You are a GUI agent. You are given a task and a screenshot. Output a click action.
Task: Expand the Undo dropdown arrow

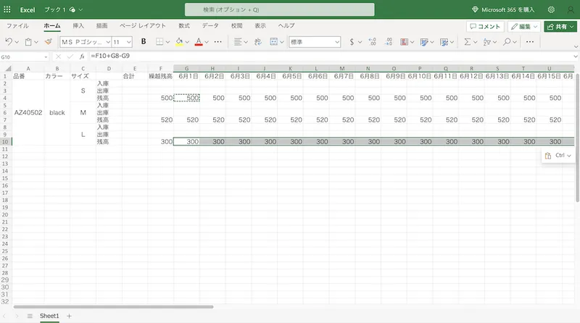point(17,42)
